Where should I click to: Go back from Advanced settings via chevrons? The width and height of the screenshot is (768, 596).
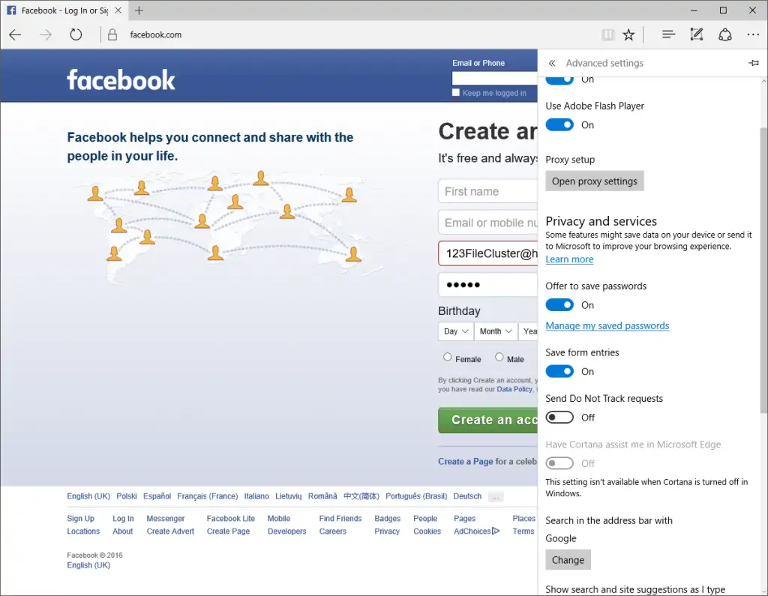click(x=552, y=63)
